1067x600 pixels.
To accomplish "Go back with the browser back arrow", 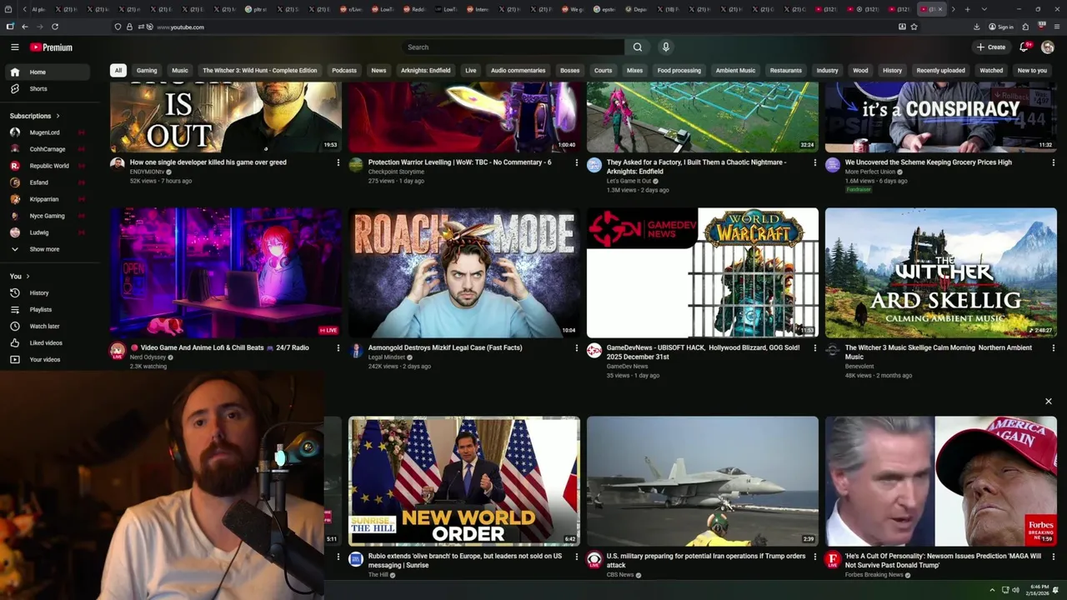I will [24, 27].
